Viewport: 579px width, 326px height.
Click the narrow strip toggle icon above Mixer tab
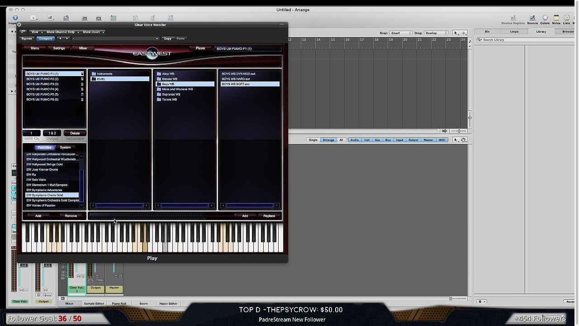(63, 298)
